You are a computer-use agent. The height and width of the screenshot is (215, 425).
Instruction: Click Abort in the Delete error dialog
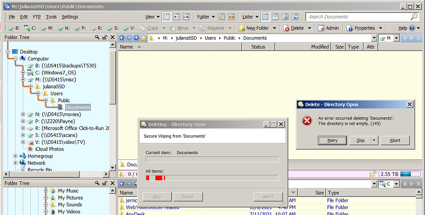395,141
